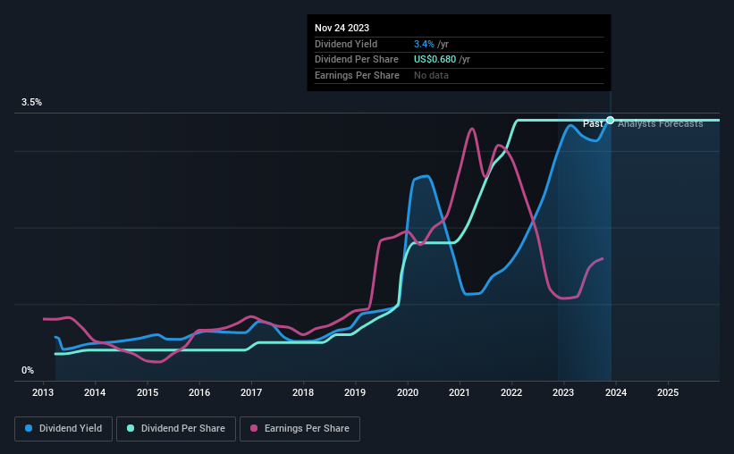
Task: Toggle the Earnings Per Share legend button
Action: click(x=300, y=429)
